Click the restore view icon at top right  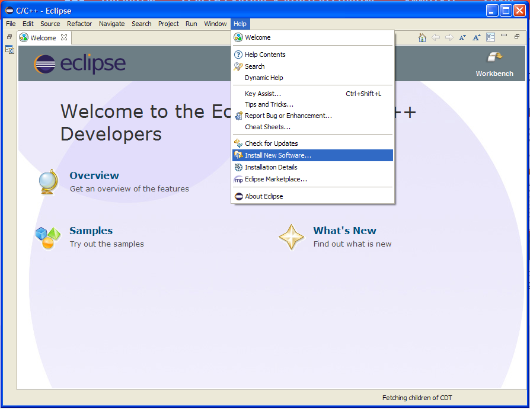[517, 36]
